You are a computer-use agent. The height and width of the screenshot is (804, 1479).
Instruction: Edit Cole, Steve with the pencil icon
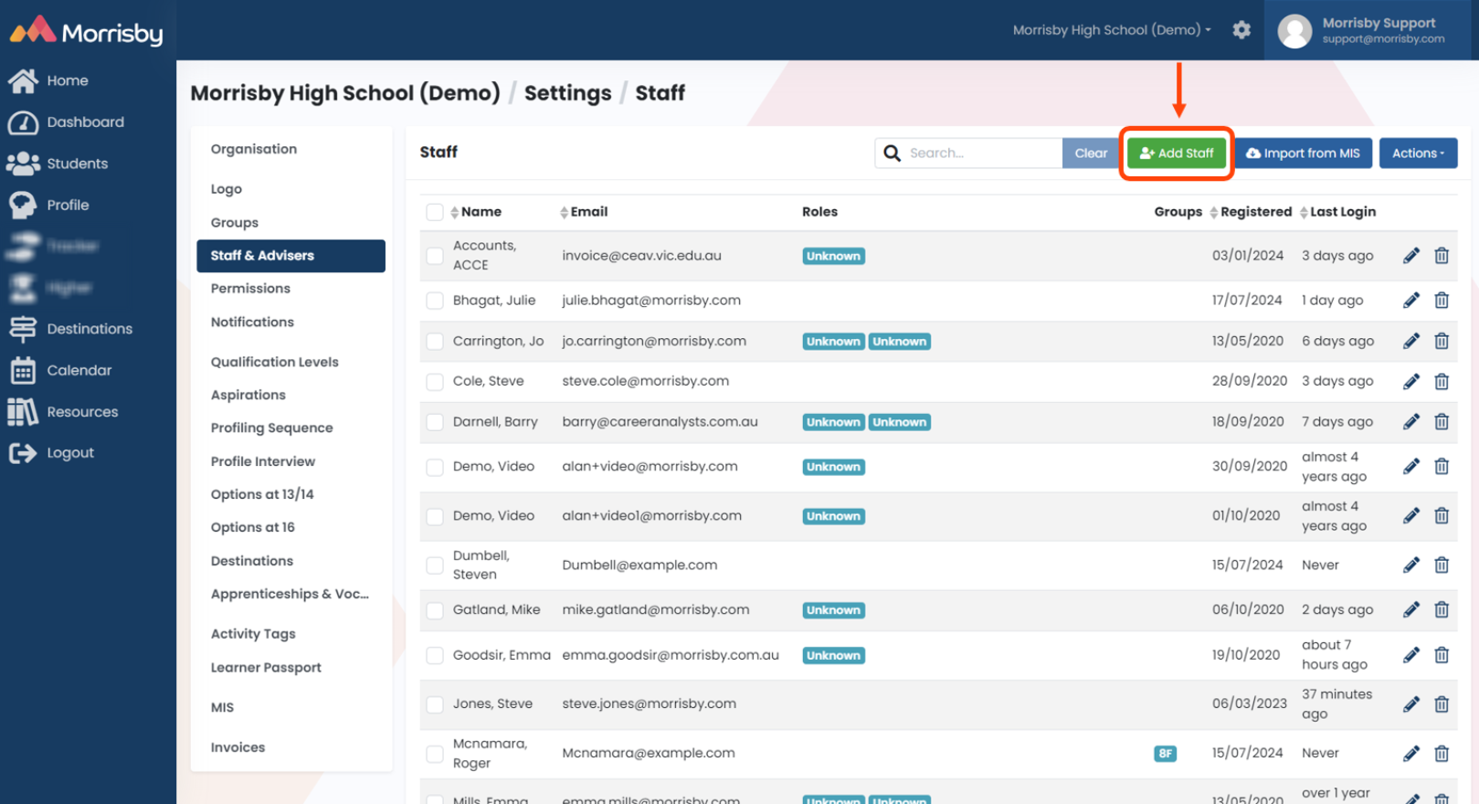pyautogui.click(x=1411, y=382)
